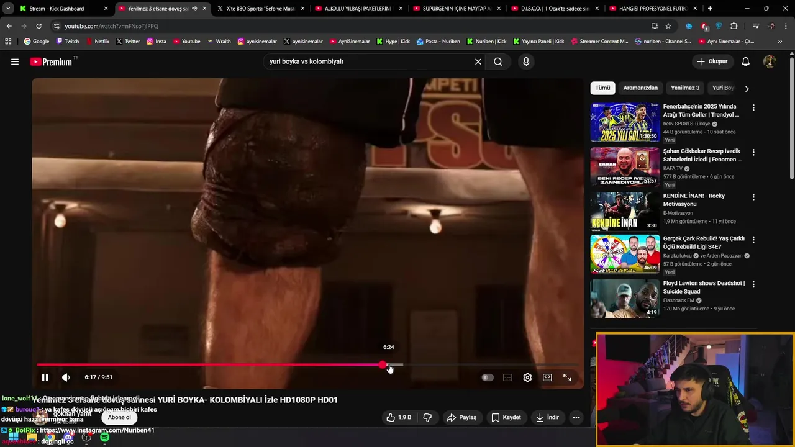The width and height of the screenshot is (795, 447).
Task: Open the bookmarks bar apps grid
Action: click(8, 42)
